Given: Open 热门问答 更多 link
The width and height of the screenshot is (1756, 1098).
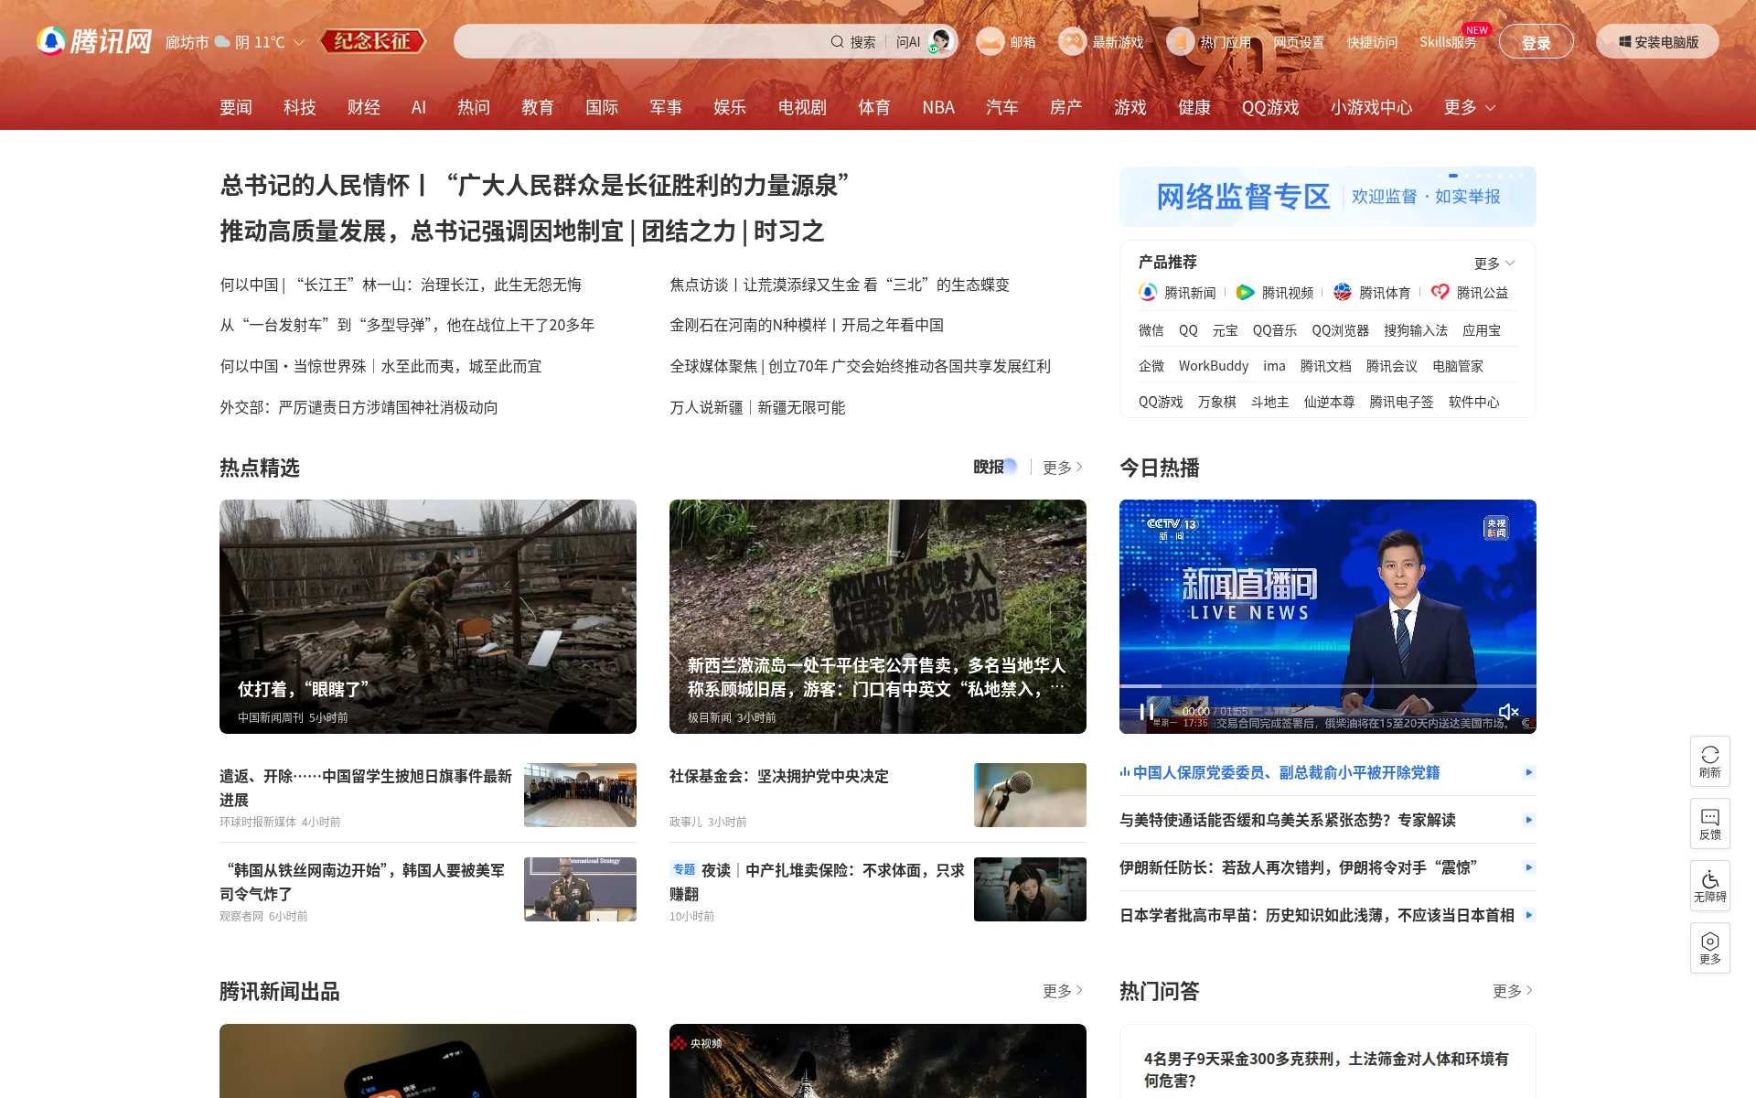Looking at the screenshot, I should click(x=1513, y=991).
